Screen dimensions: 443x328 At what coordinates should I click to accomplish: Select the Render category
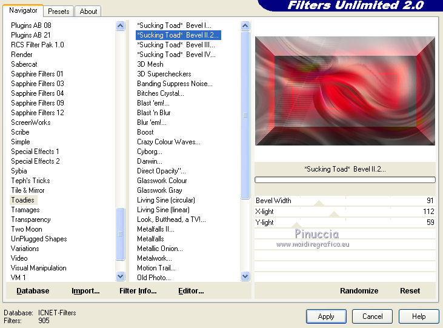21,55
